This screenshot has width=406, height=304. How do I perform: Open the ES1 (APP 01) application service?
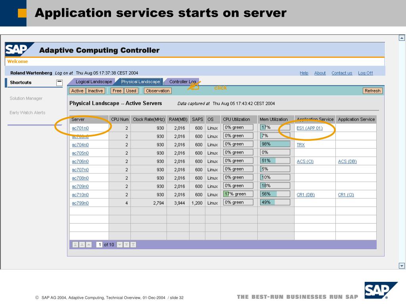tap(310, 128)
